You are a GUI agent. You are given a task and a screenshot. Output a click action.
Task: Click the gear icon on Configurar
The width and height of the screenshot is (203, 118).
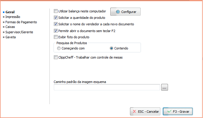[118, 12]
